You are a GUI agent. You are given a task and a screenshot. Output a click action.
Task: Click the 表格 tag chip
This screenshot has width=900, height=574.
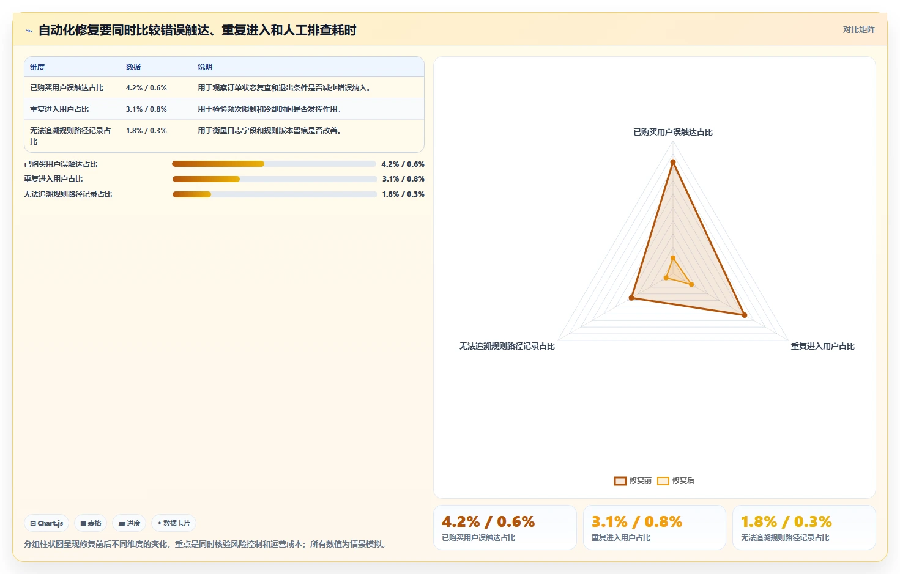pyautogui.click(x=91, y=523)
